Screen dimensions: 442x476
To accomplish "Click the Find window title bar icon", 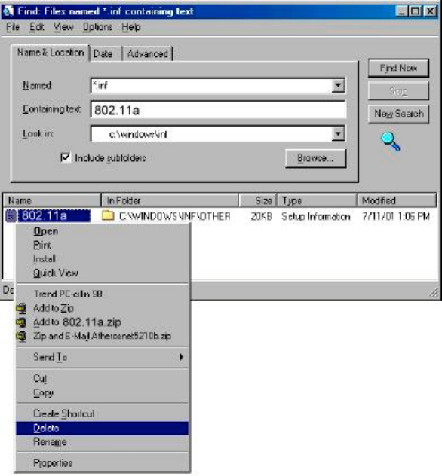I will (8, 11).
